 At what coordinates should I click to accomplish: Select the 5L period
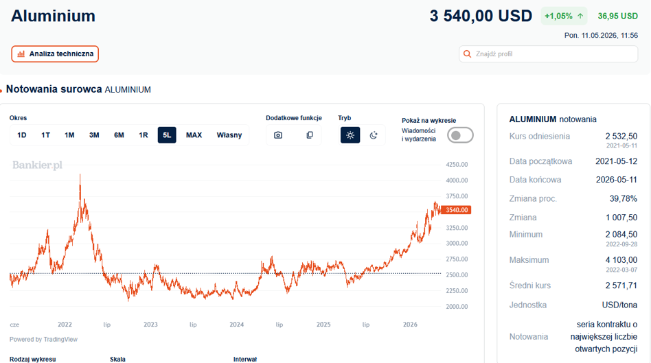(x=167, y=135)
